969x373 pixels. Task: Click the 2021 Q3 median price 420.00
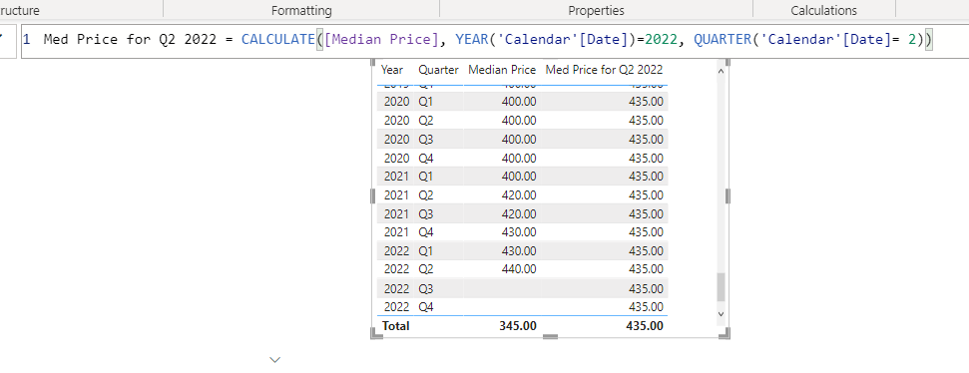click(520, 213)
